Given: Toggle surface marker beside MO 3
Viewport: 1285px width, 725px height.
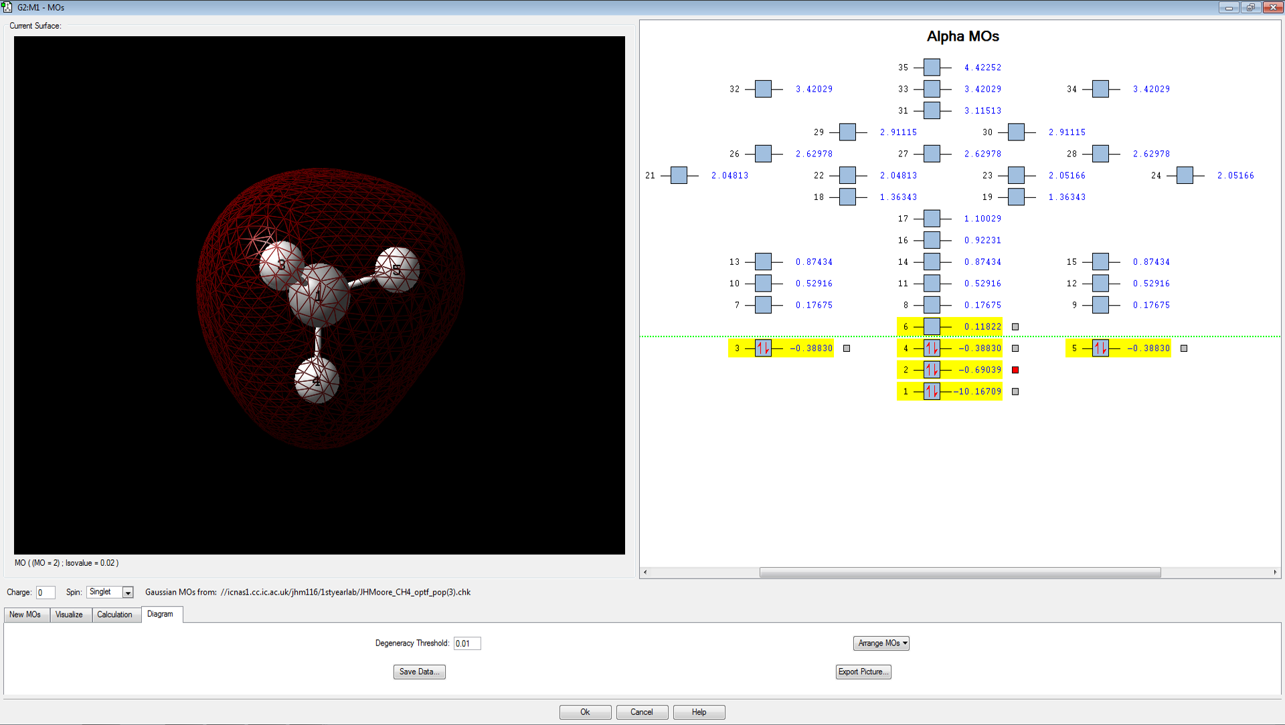Looking at the screenshot, I should (x=847, y=348).
